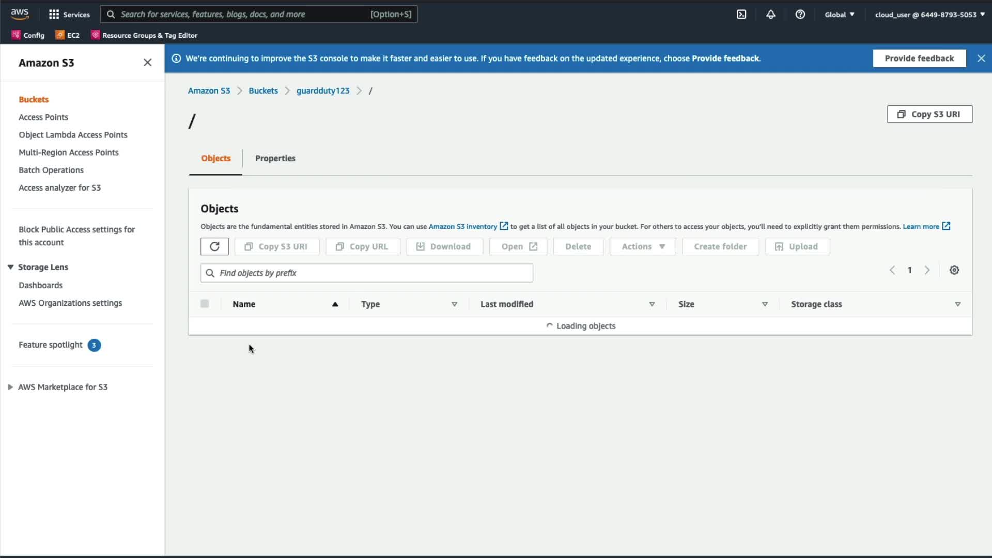Click the objects refresh button
The height and width of the screenshot is (558, 992).
click(214, 246)
